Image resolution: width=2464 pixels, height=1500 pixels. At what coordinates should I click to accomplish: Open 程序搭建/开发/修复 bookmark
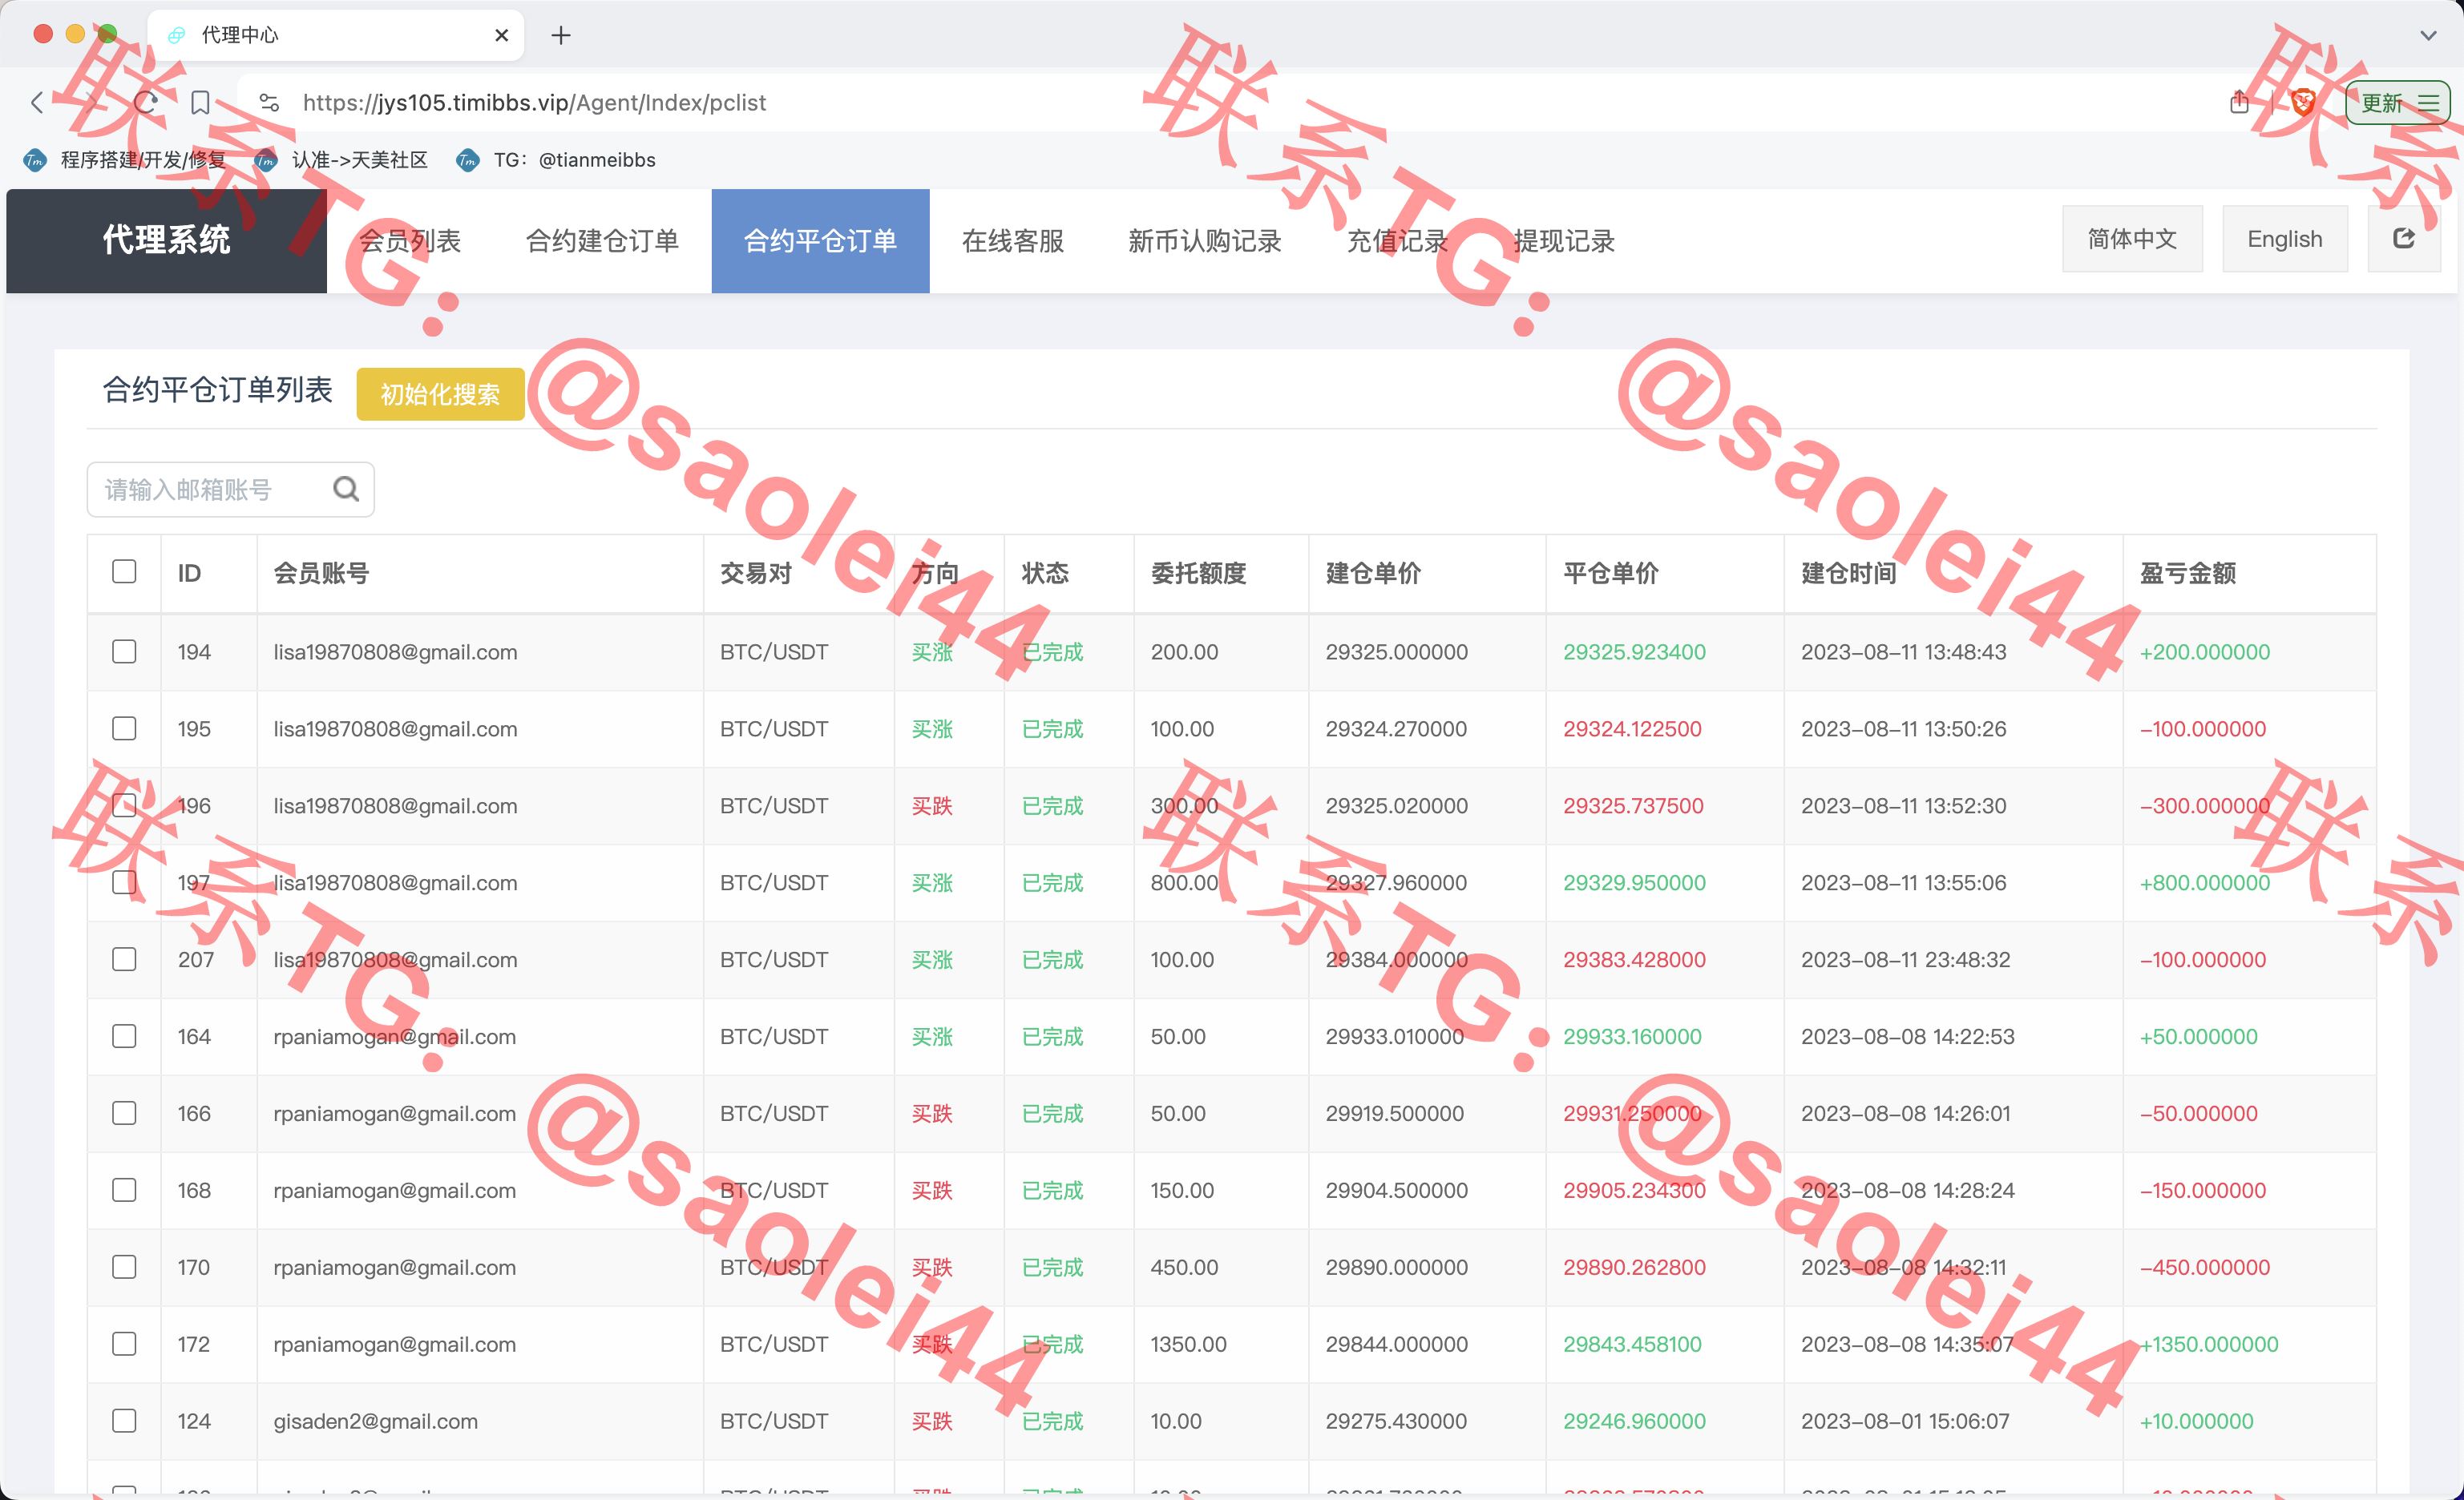pos(126,160)
